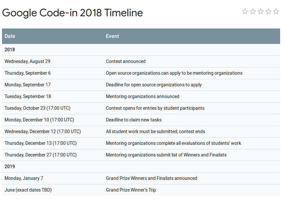
Task: Click the Contest announced event text
Action: [x=126, y=61]
